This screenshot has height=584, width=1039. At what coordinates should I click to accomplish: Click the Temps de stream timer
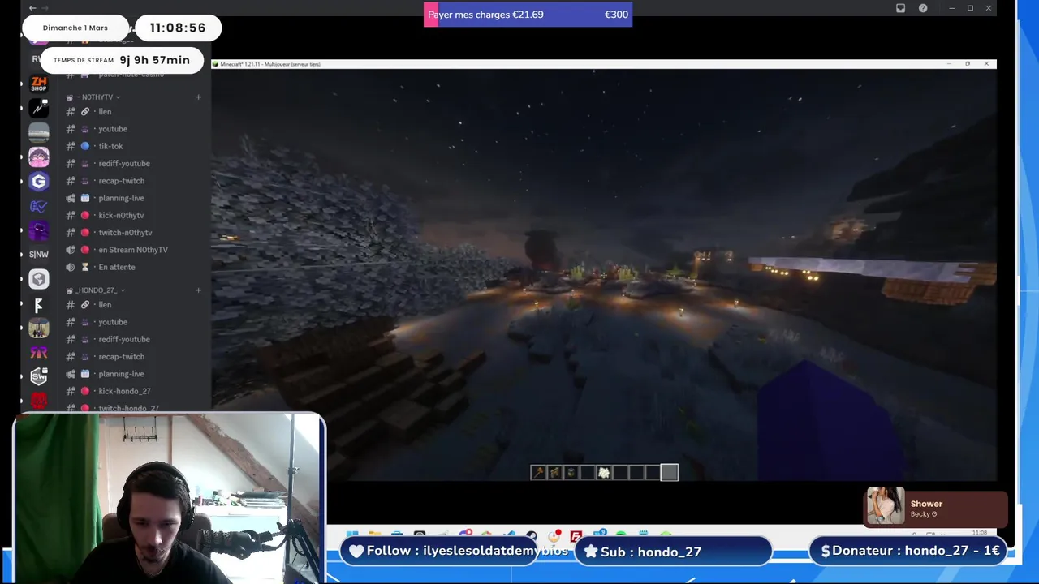pos(122,60)
